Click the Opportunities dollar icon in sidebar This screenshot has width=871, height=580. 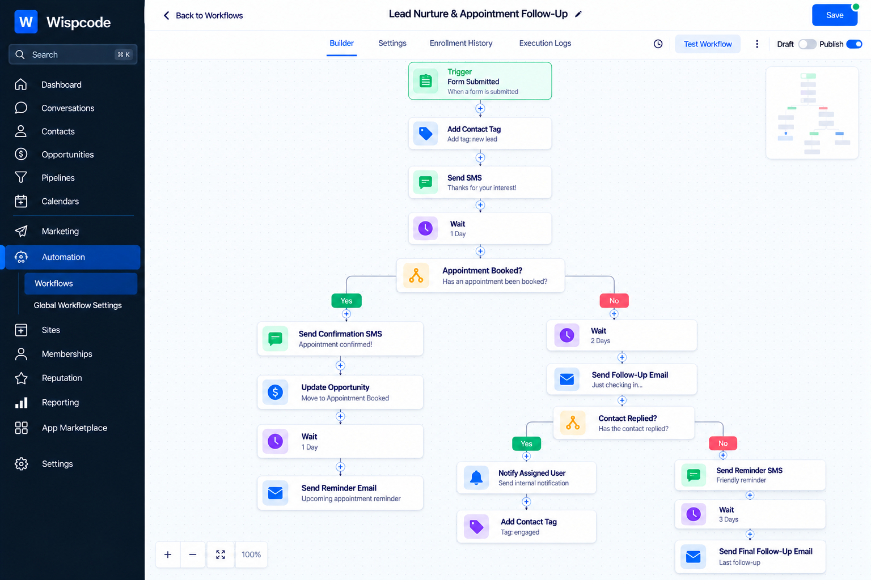coord(21,154)
